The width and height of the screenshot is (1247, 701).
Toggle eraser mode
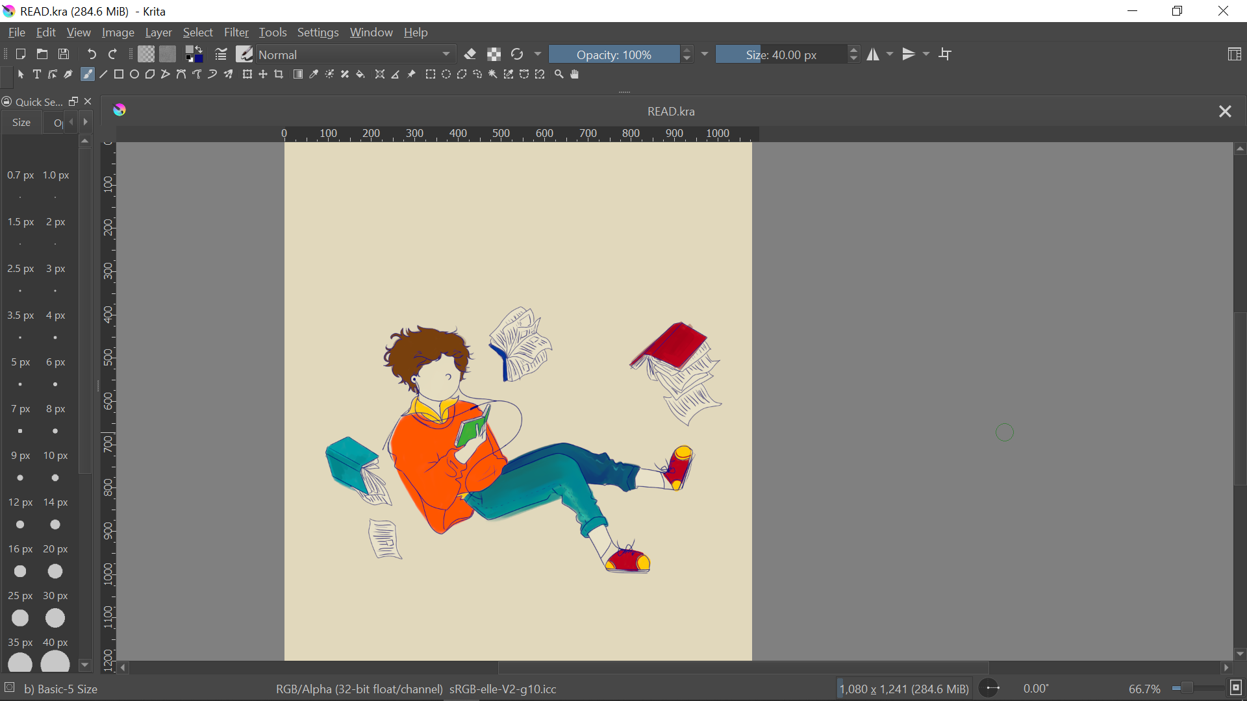[470, 55]
